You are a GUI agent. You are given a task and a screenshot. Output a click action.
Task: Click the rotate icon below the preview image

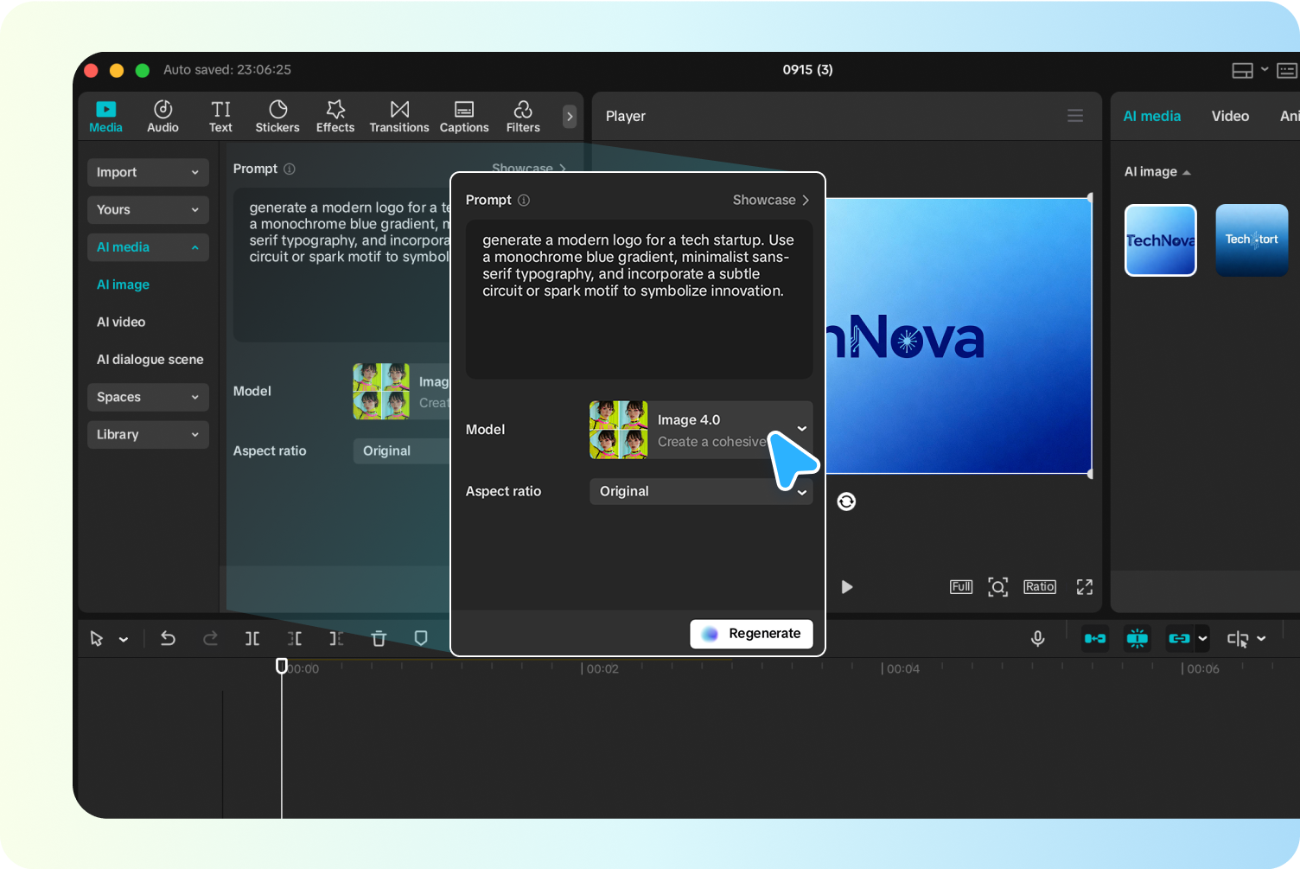(846, 502)
